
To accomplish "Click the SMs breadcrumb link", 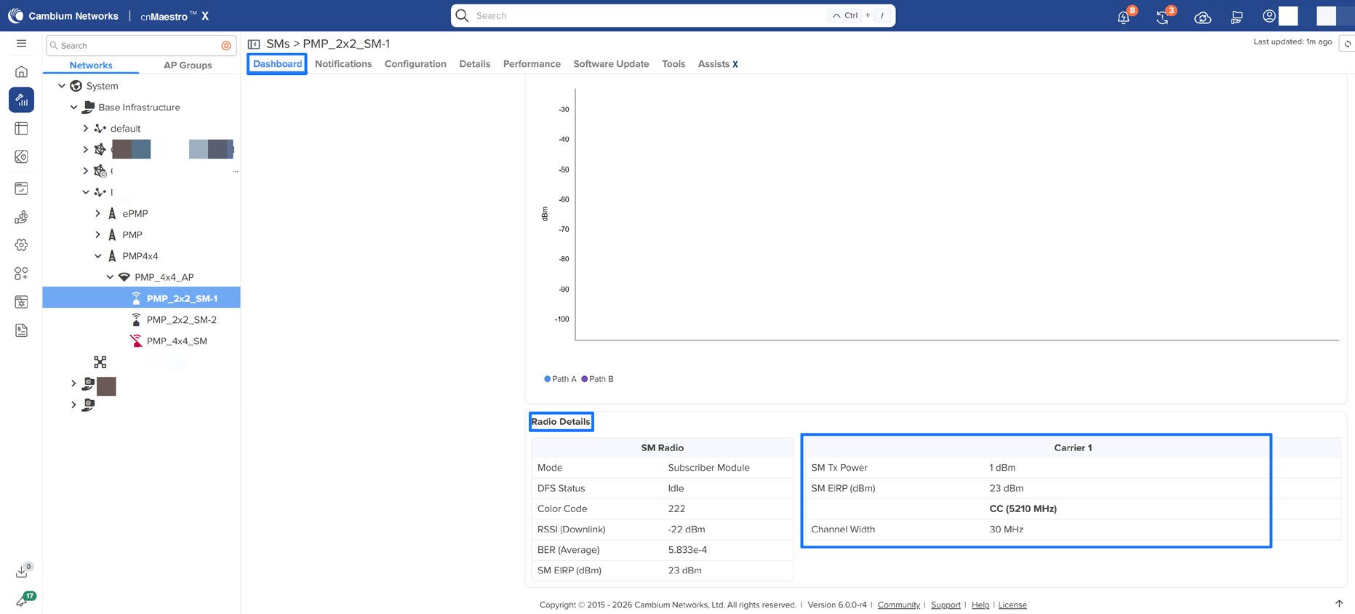I will click(x=278, y=44).
